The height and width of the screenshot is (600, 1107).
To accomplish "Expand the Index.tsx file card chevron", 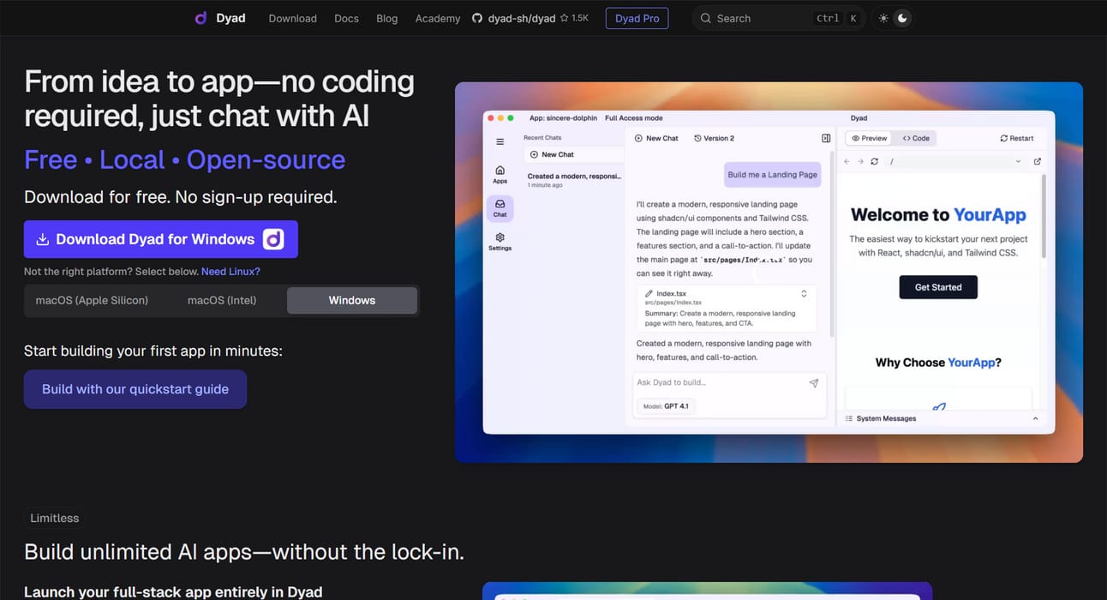I will point(804,293).
